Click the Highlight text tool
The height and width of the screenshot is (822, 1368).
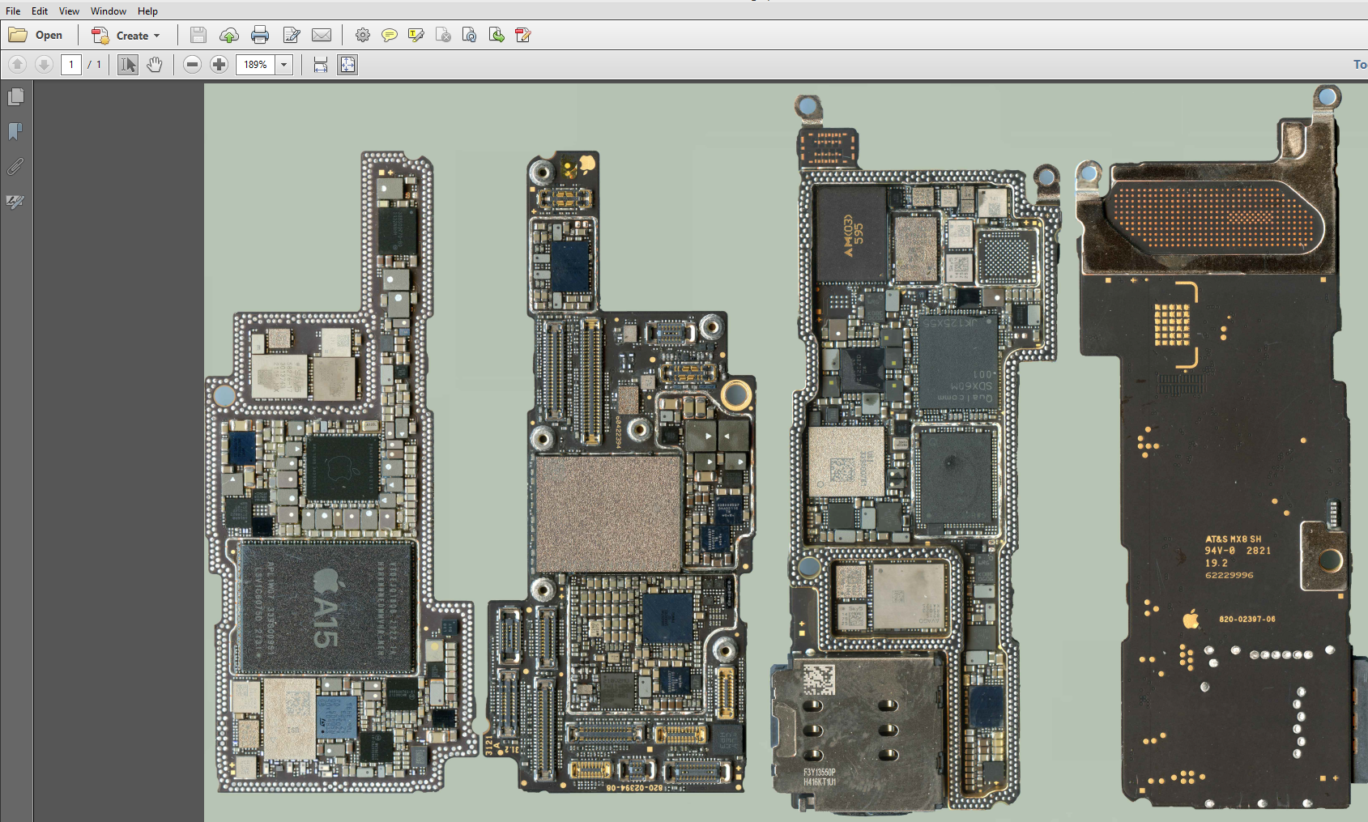pyautogui.click(x=416, y=35)
